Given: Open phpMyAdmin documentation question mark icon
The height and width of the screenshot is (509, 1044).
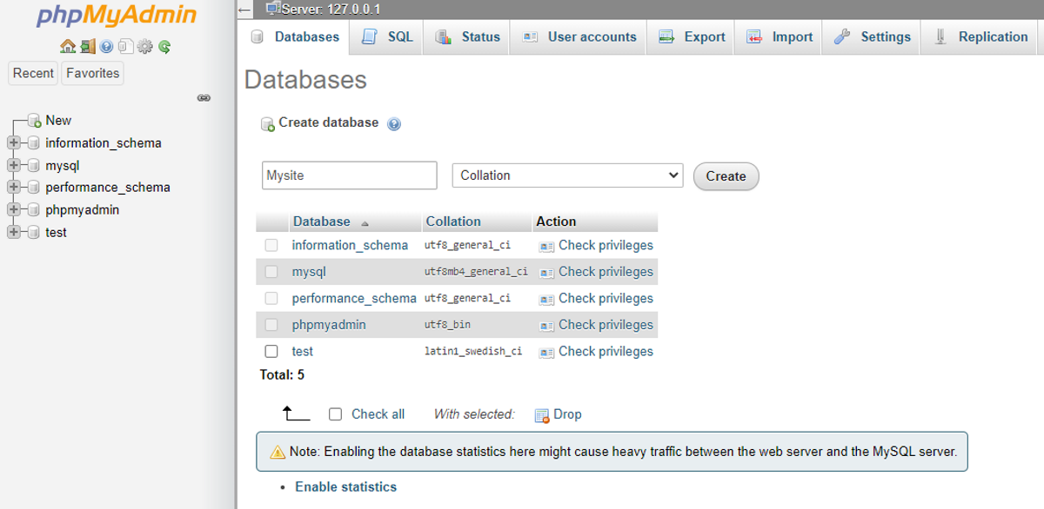Looking at the screenshot, I should 106,46.
